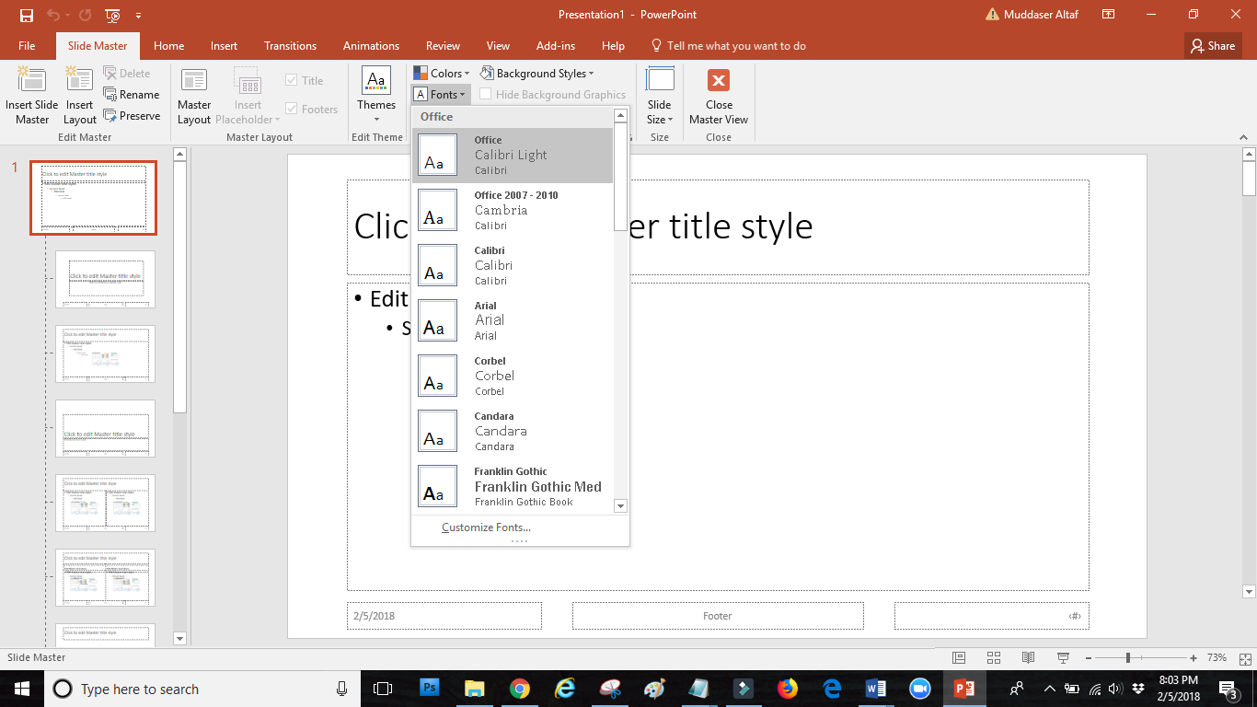Image resolution: width=1257 pixels, height=707 pixels.
Task: Open Photoshop from the taskbar
Action: (x=430, y=689)
